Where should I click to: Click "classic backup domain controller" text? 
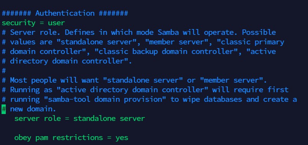point(167,52)
